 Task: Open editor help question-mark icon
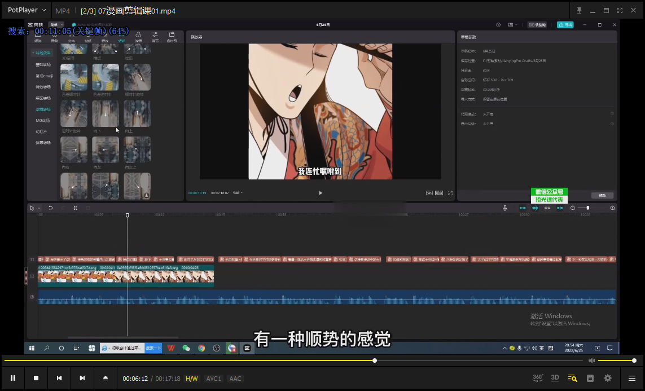tap(498, 25)
